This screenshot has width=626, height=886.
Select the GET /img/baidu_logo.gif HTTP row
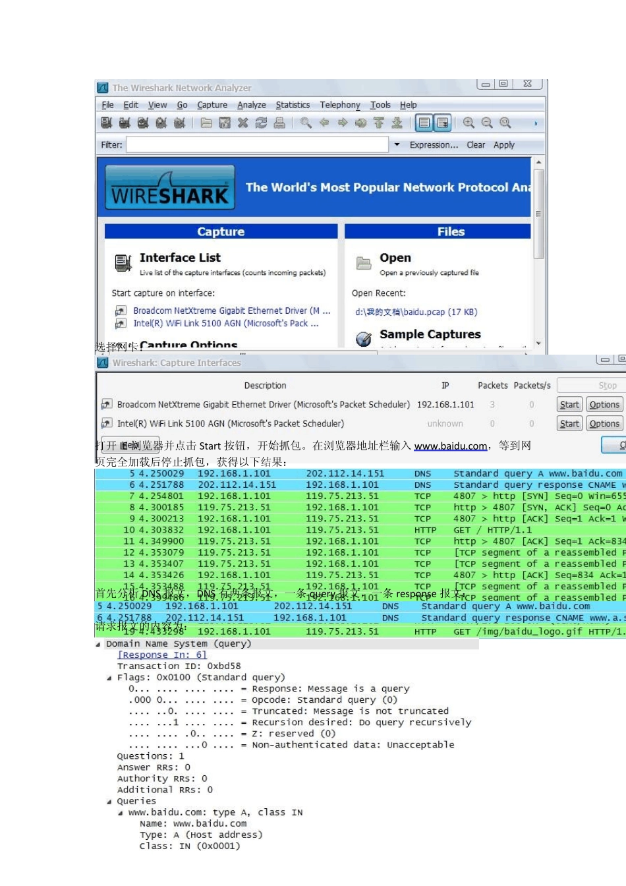(360, 632)
